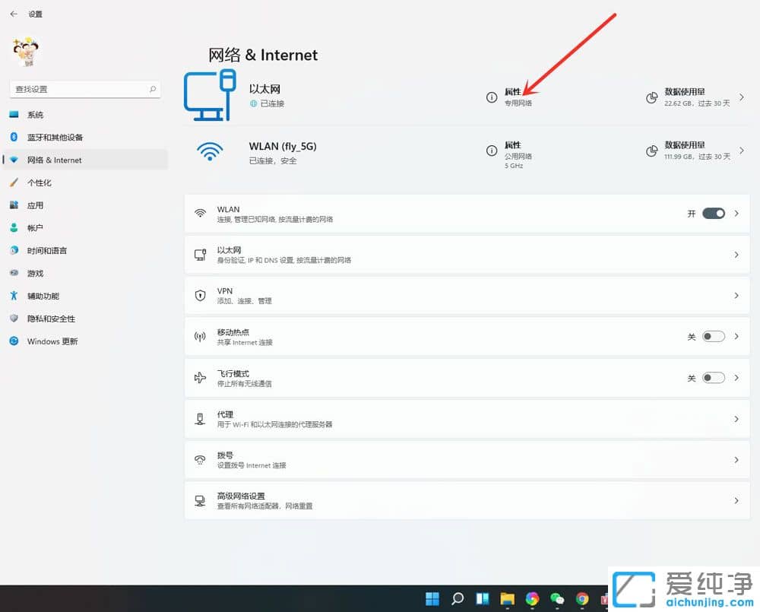
Task: Open File Explorer from taskbar
Action: [508, 599]
